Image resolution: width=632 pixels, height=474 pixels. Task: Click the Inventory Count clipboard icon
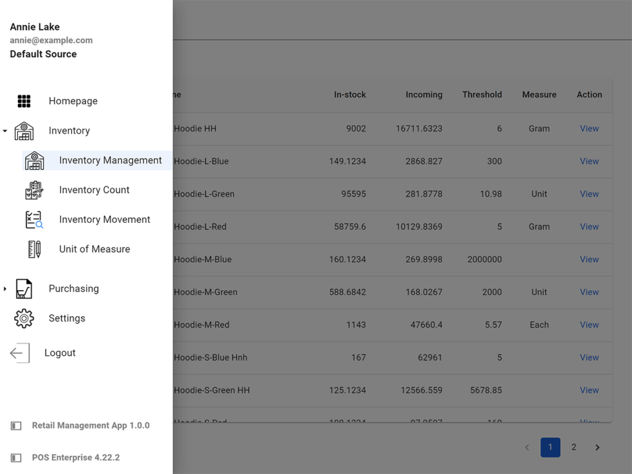click(35, 190)
